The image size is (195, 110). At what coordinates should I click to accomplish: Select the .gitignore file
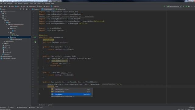[6, 46]
